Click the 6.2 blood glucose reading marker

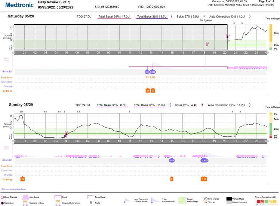207,44
